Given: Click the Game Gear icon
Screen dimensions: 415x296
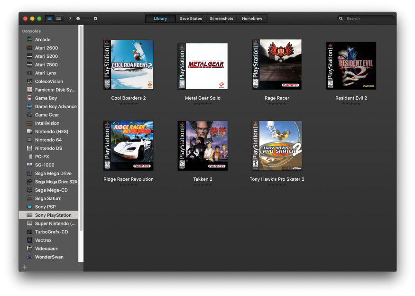Looking at the screenshot, I should click(29, 115).
